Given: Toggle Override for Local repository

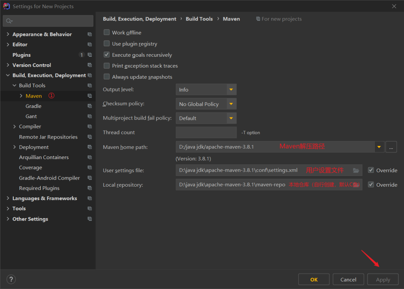Looking at the screenshot, I should pyautogui.click(x=371, y=184).
